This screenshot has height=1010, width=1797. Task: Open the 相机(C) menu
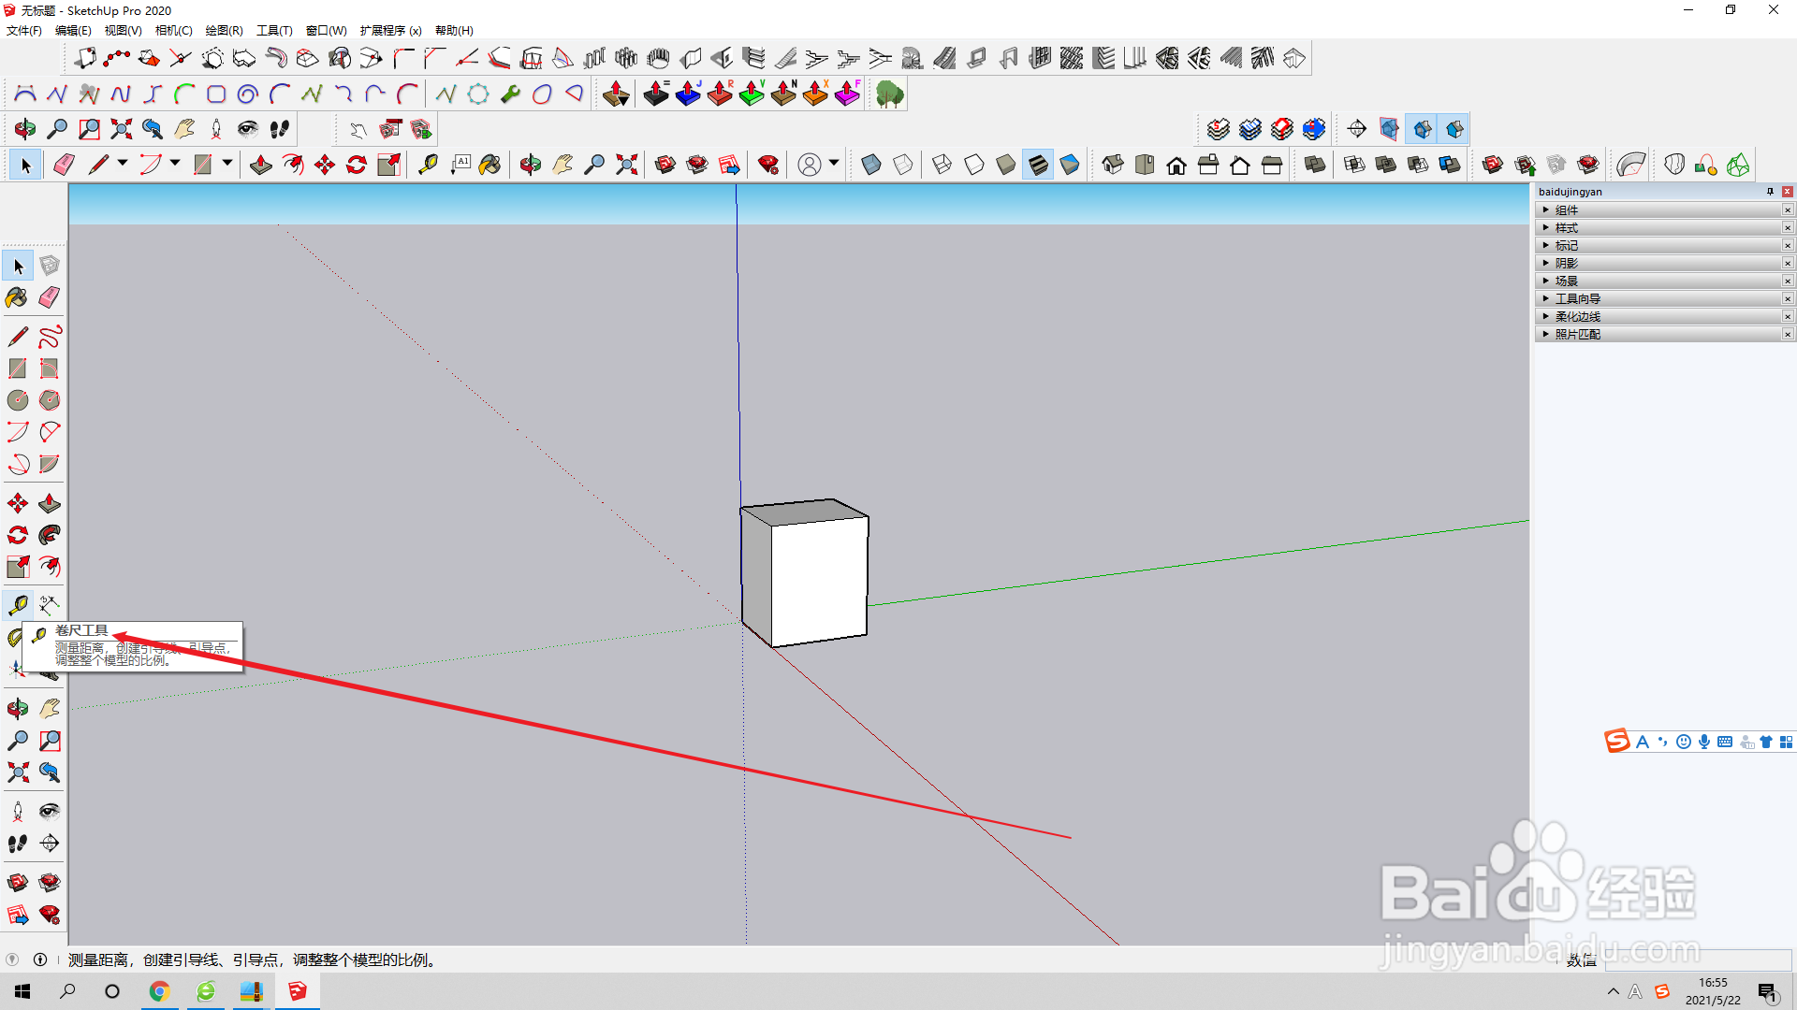point(173,31)
